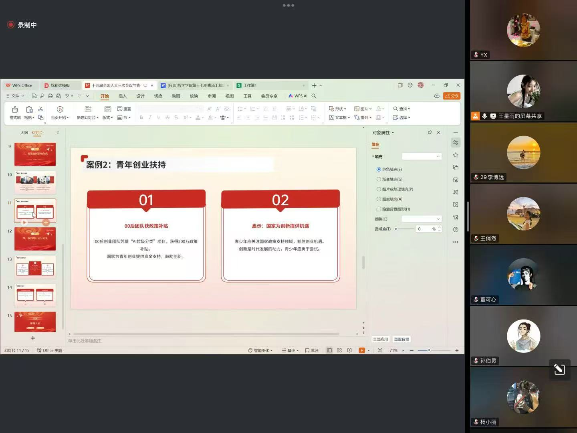Switch to slide sorter grid view icon
This screenshot has width=577, height=433.
coord(339,350)
